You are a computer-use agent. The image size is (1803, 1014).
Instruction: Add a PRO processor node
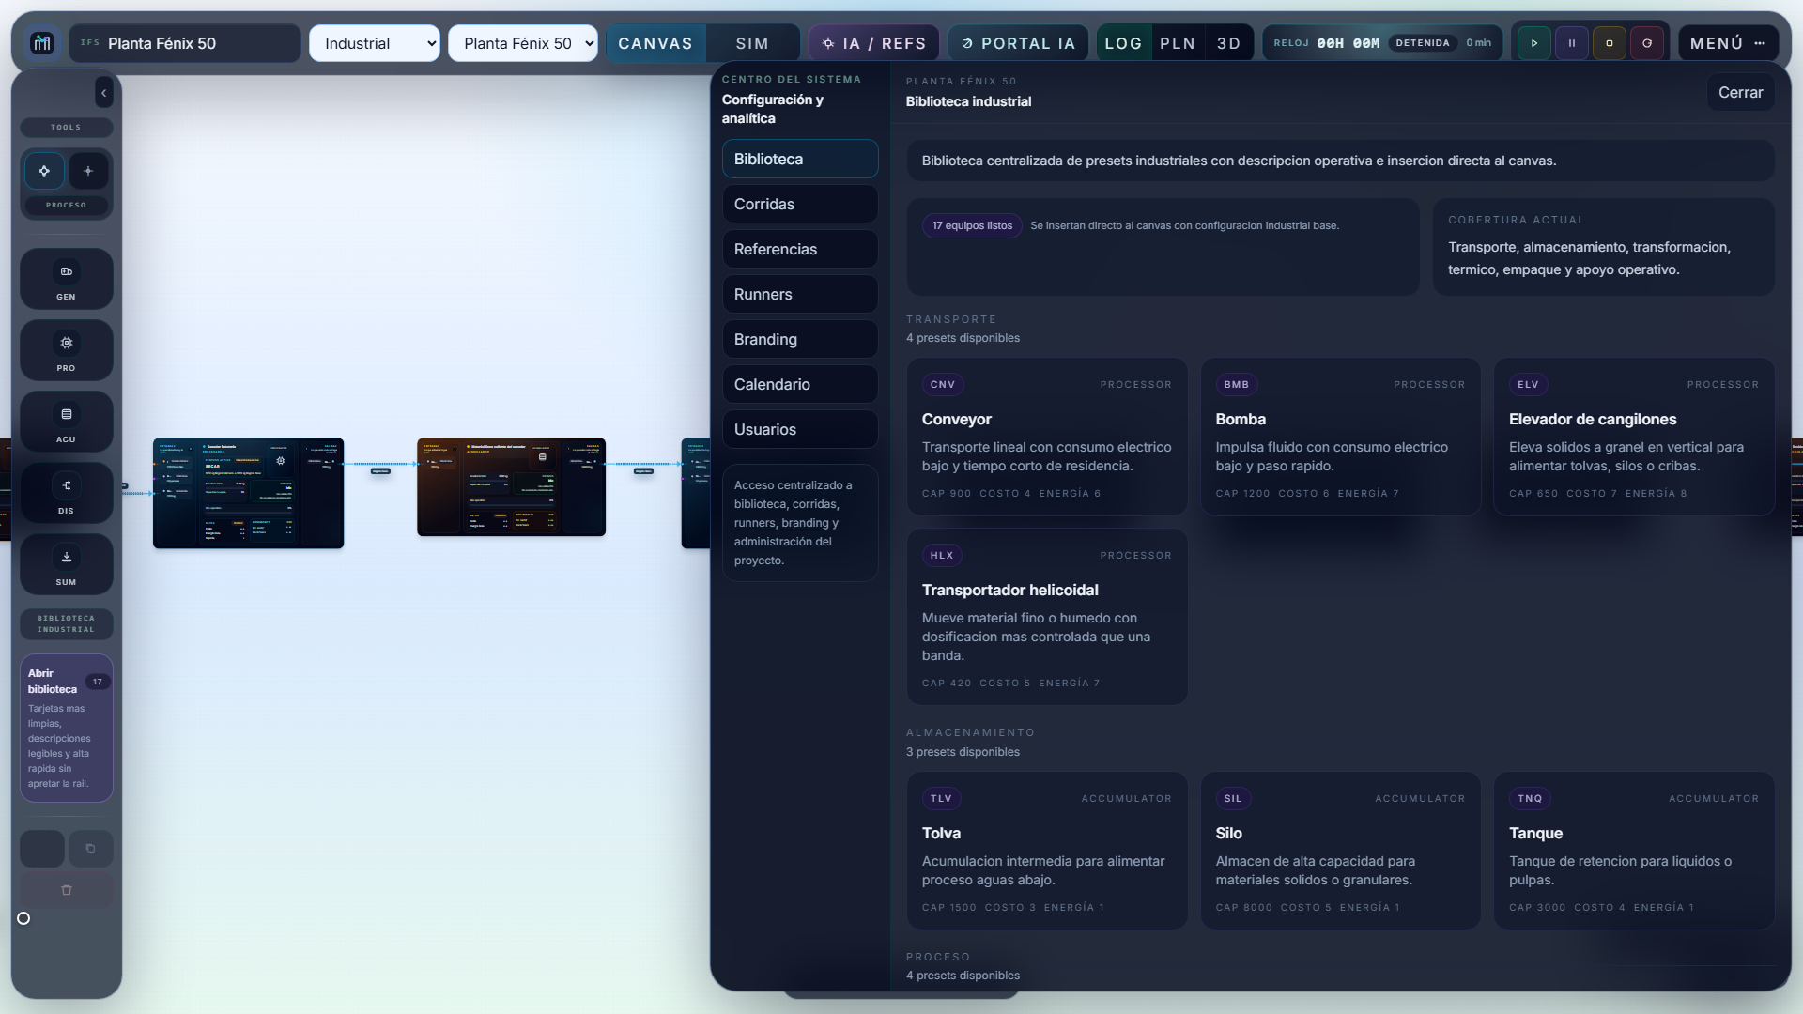[x=66, y=350]
